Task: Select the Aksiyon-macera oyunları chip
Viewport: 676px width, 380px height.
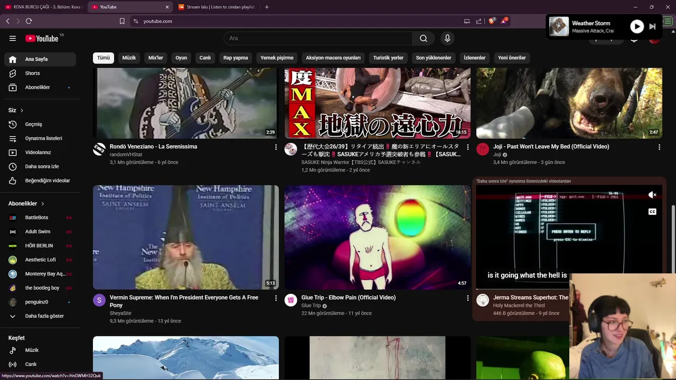Action: tap(333, 58)
